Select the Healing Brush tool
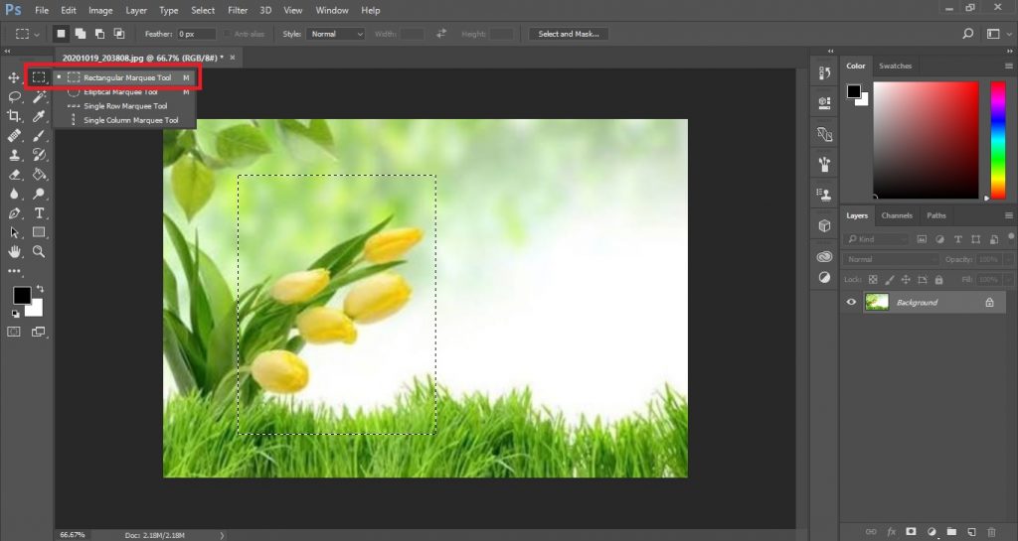The image size is (1018, 541). pyautogui.click(x=14, y=136)
